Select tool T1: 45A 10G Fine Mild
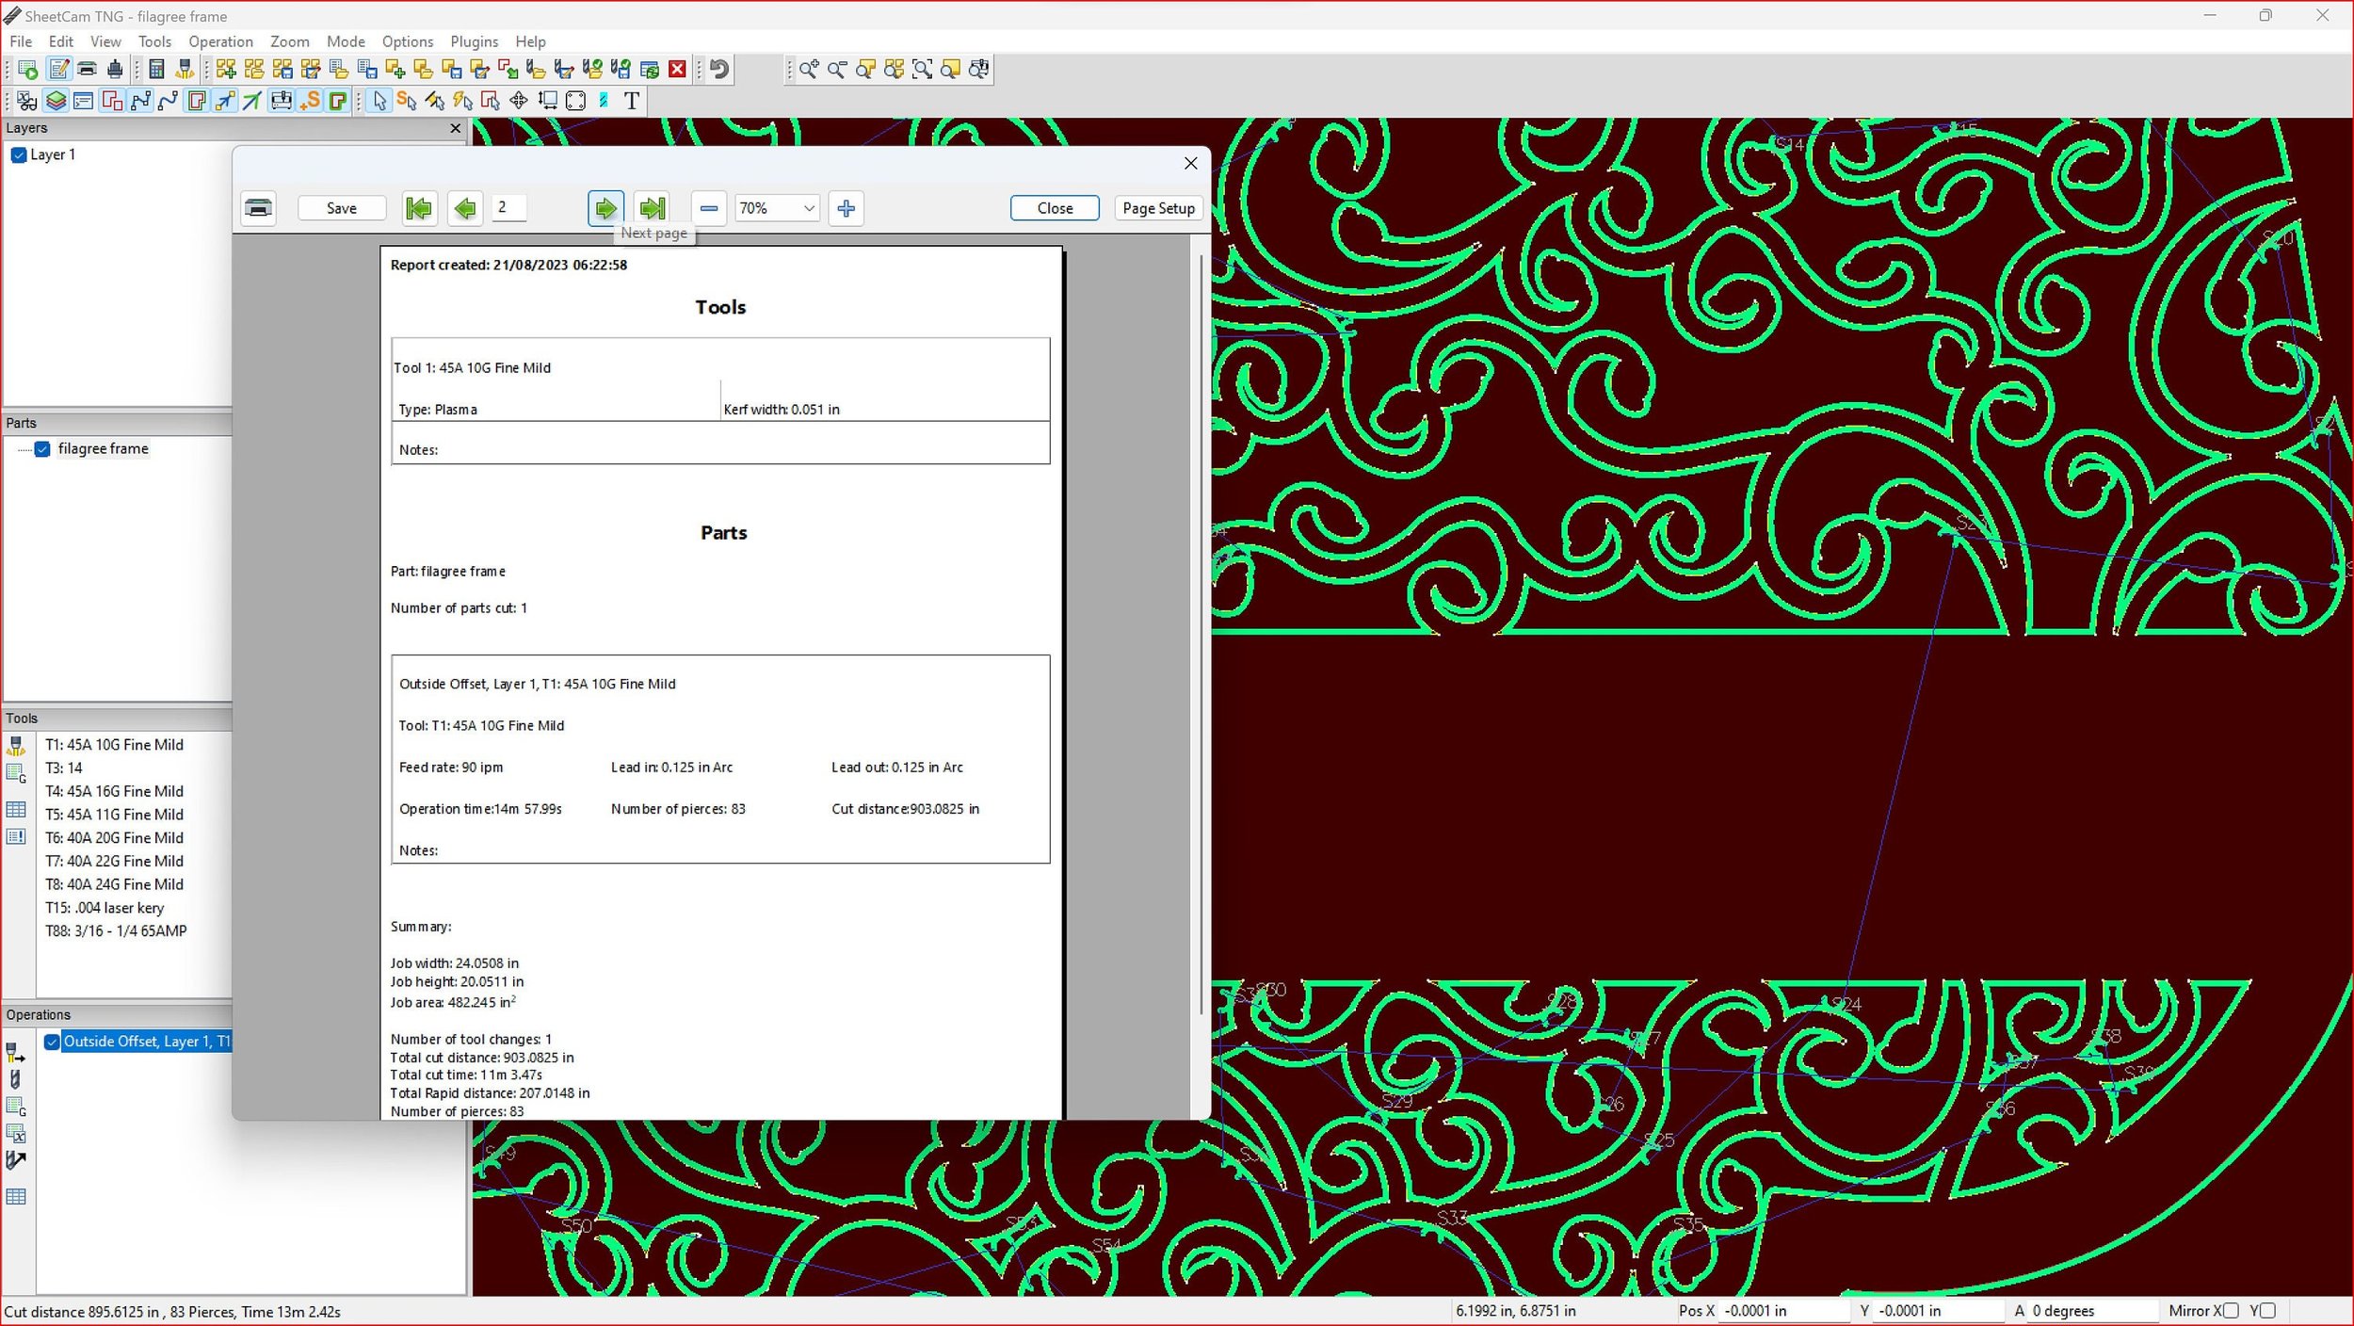Image resolution: width=2354 pixels, height=1326 pixels. point(114,744)
